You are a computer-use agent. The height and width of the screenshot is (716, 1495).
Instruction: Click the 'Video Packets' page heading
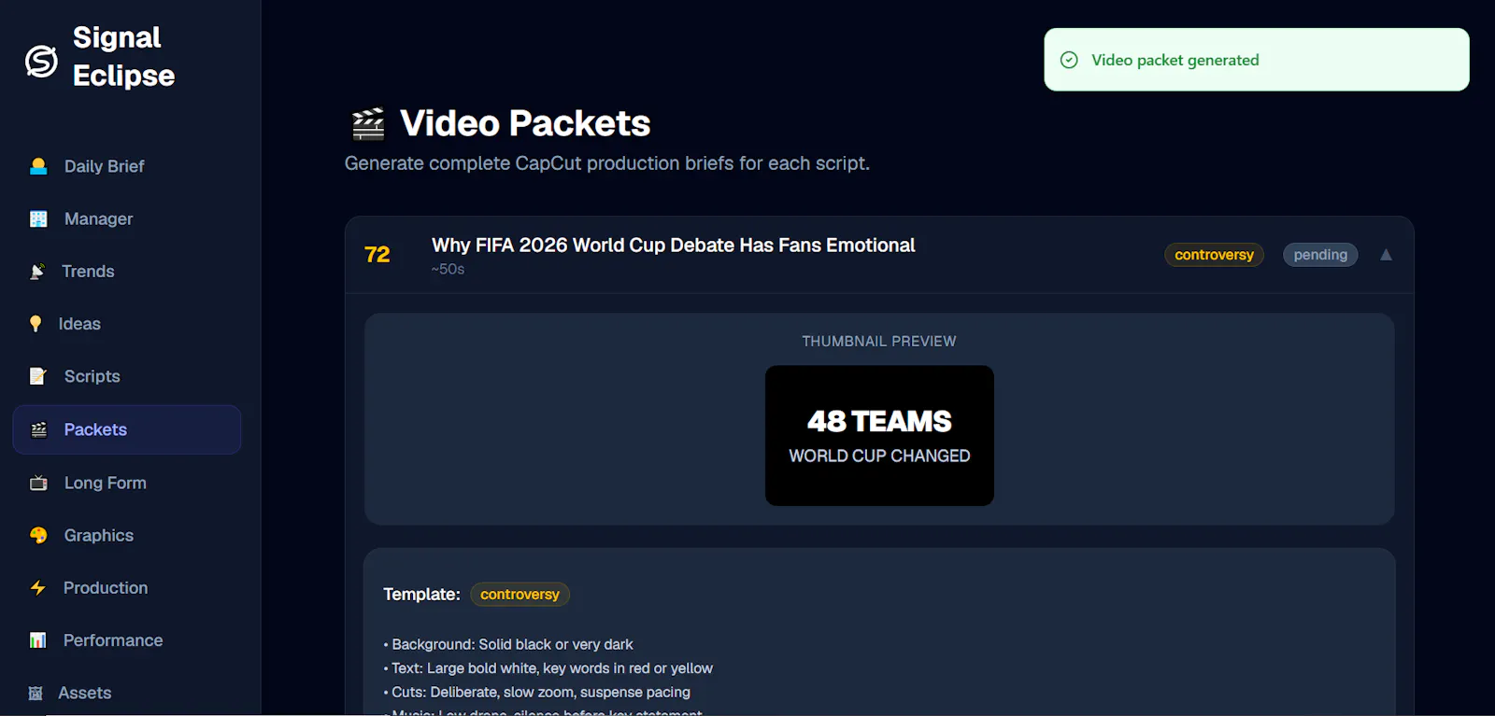pyautogui.click(x=525, y=123)
